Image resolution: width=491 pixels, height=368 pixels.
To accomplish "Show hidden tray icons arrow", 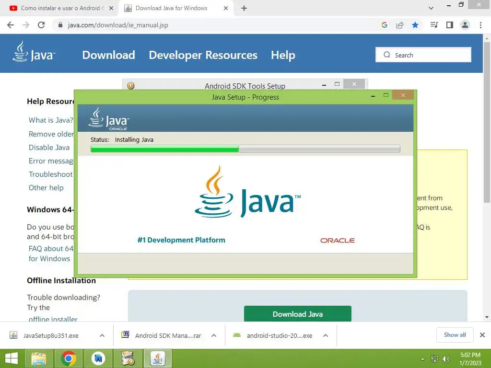I will (x=422, y=359).
